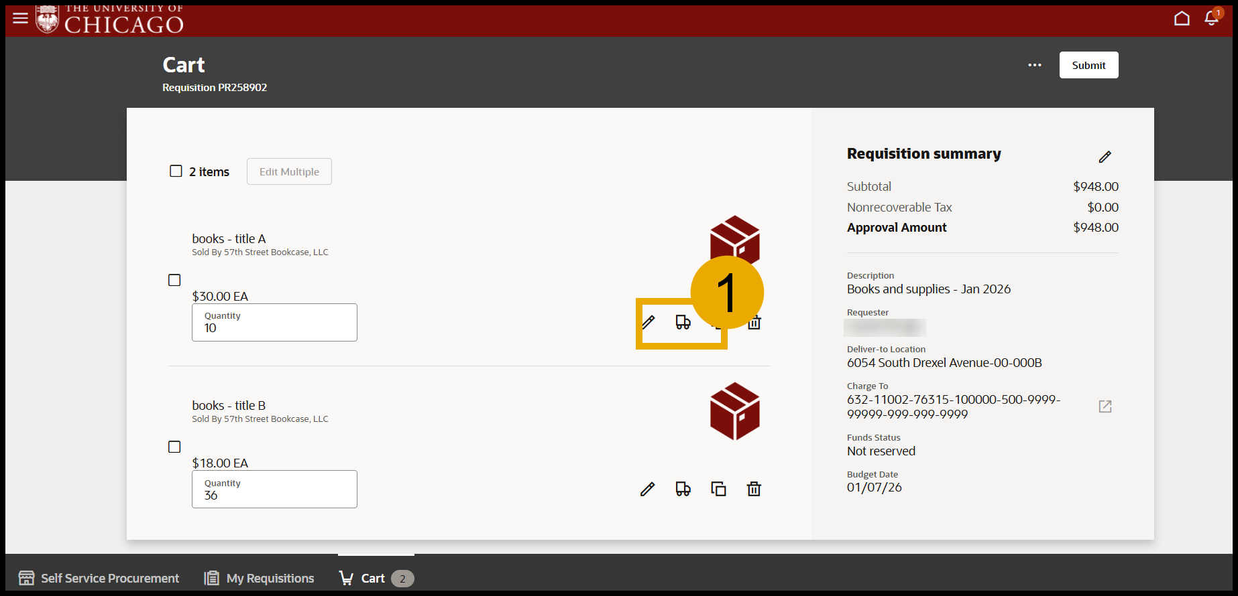The width and height of the screenshot is (1238, 596).
Task: Switch to My Requisitions tab
Action: click(260, 578)
